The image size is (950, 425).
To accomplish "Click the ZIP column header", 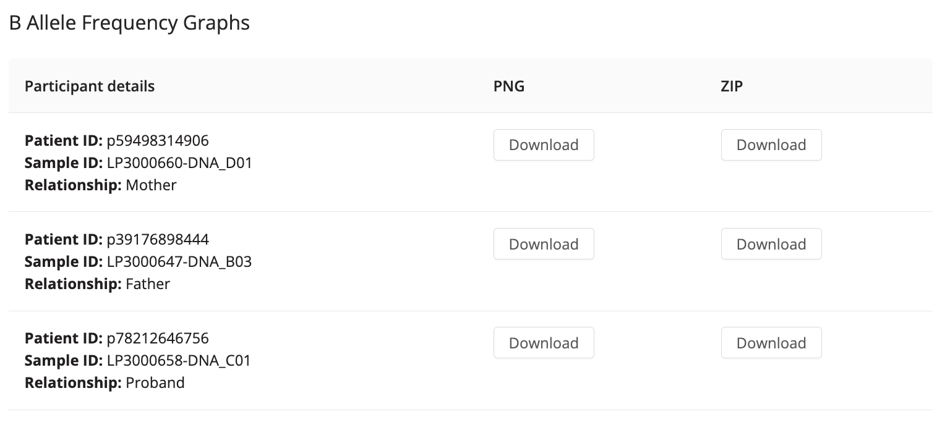I will (732, 86).
